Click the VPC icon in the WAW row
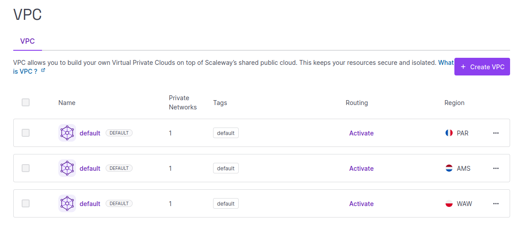 click(x=67, y=203)
